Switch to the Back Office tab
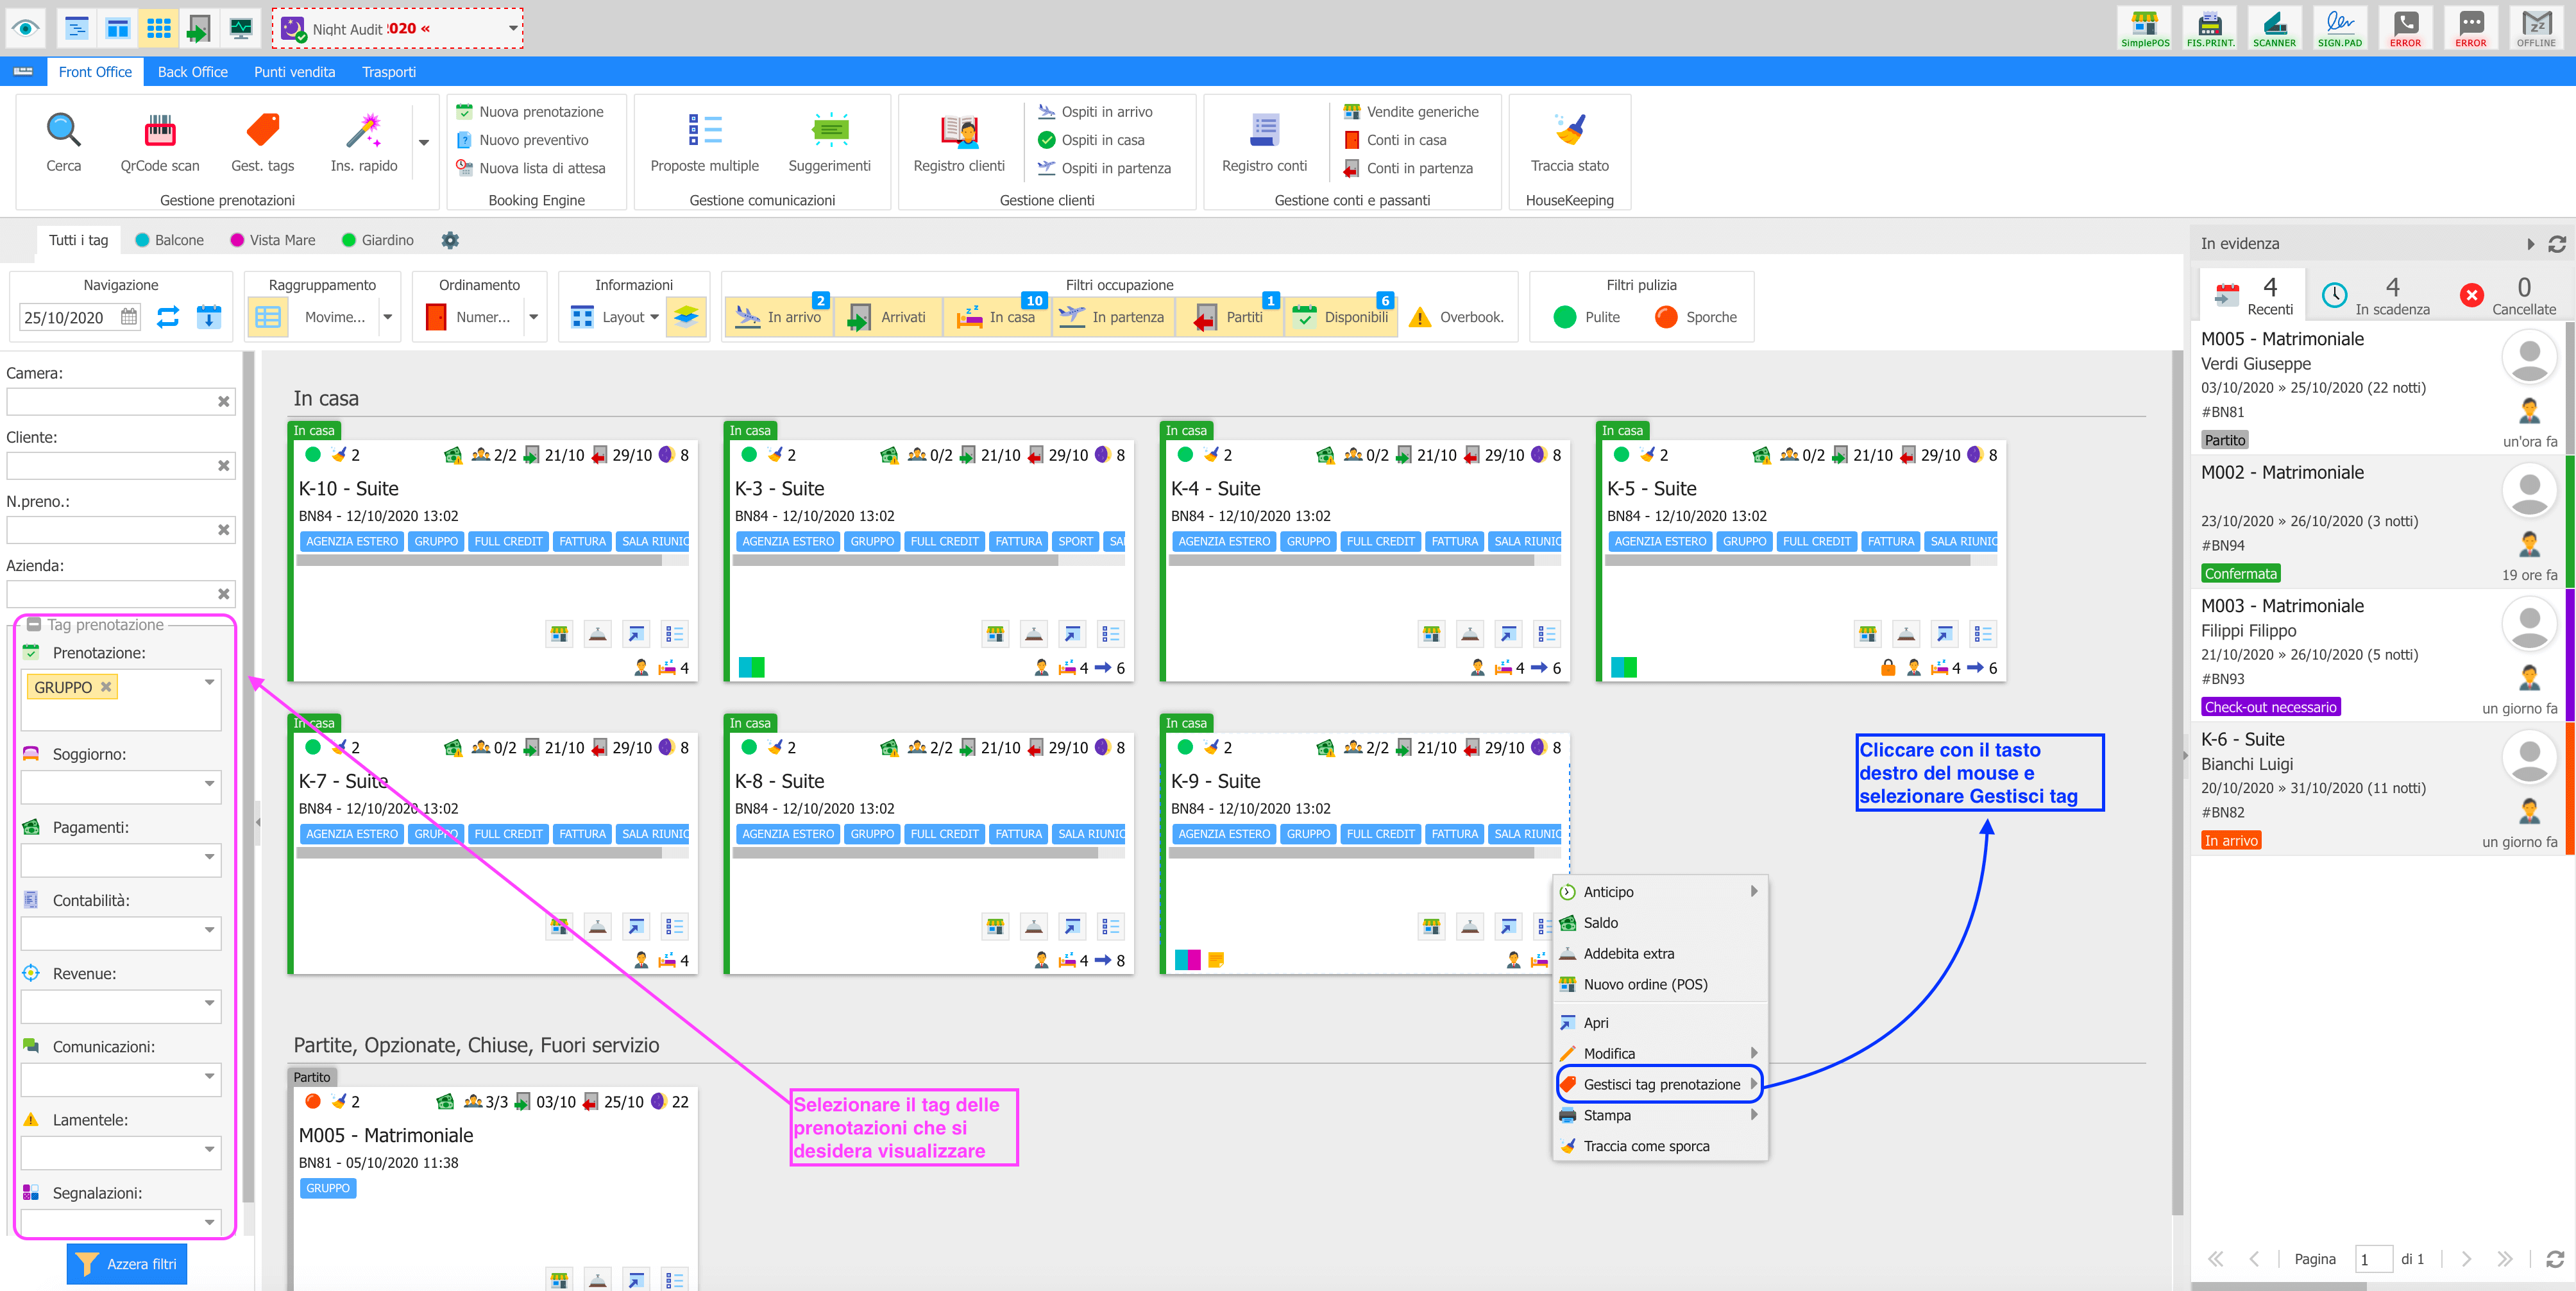This screenshot has height=1291, width=2576. coord(192,72)
